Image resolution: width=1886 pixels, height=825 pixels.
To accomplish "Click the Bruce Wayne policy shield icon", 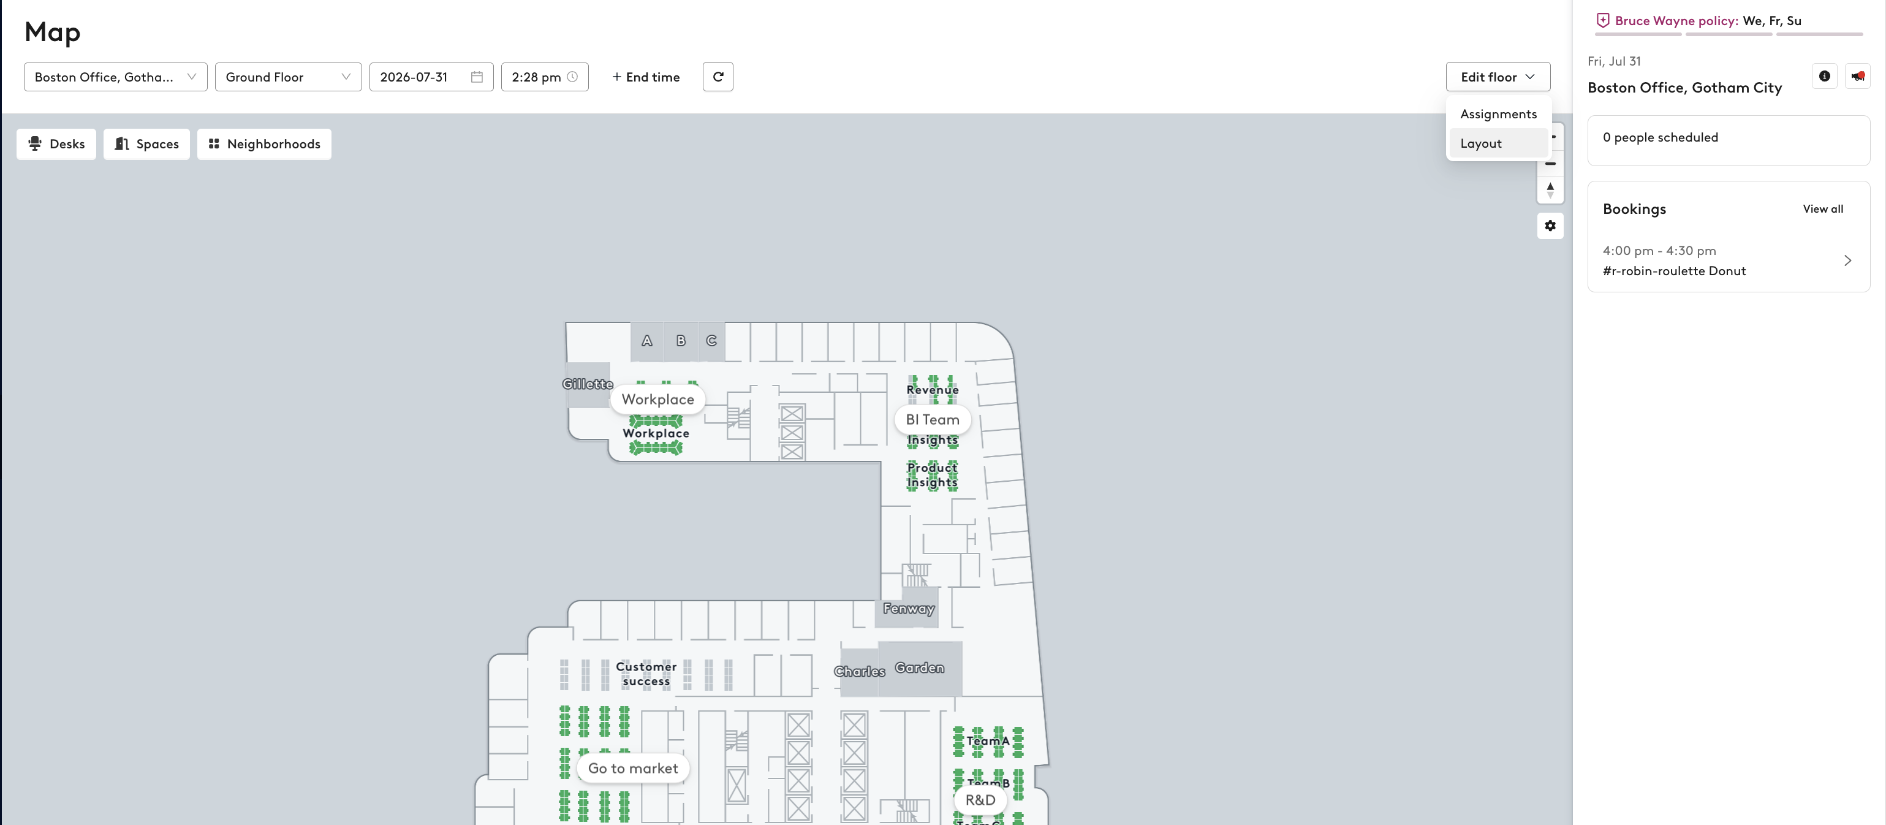I will tap(1603, 20).
